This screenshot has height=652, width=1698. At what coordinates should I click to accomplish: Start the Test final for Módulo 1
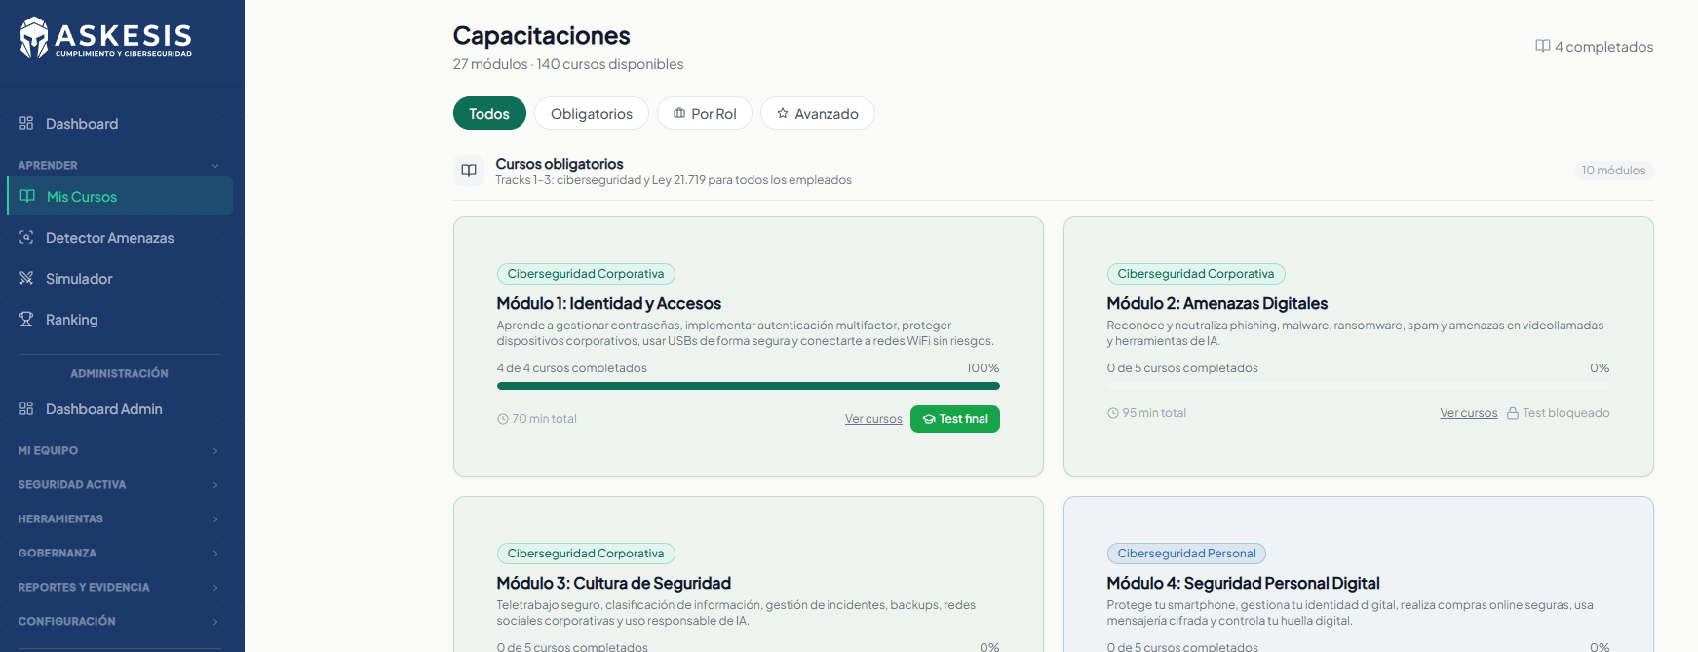tap(955, 419)
